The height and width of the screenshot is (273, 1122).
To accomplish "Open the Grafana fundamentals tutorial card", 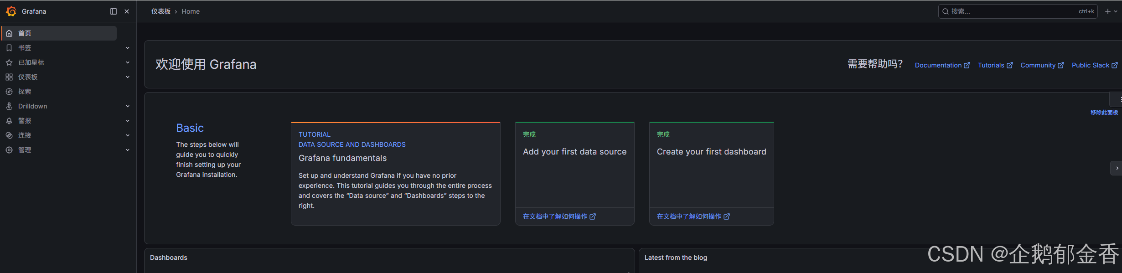I will point(396,174).
